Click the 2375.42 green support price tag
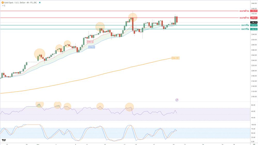 tap(254, 25)
